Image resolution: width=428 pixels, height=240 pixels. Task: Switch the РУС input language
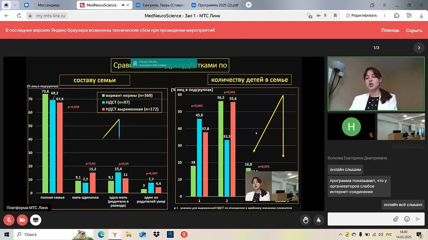389,234
